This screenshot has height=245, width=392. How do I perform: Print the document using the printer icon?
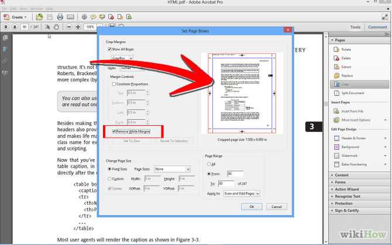(x=60, y=17)
